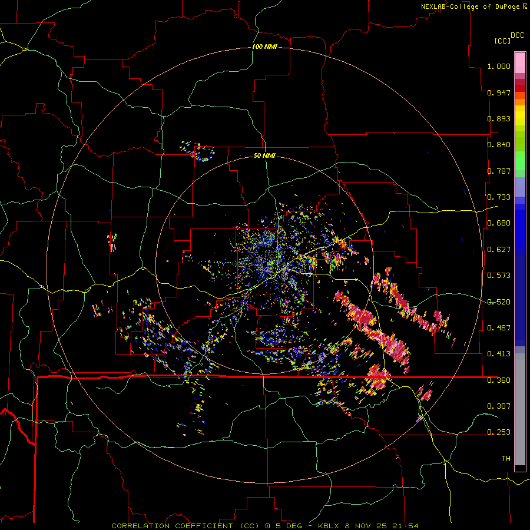Click the 100 NMI range ring label
Image resolution: width=530 pixels, height=530 pixels.
pos(264,47)
